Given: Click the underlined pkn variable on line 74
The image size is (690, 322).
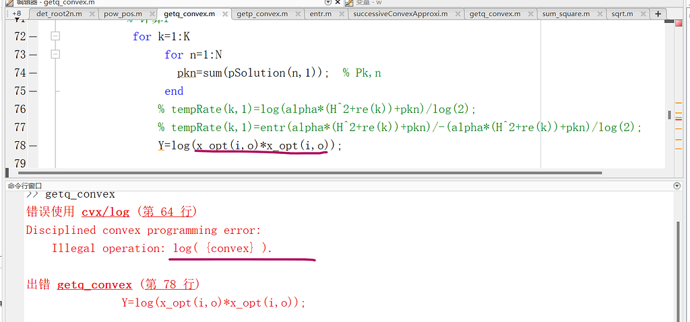Looking at the screenshot, I should click(x=186, y=73).
